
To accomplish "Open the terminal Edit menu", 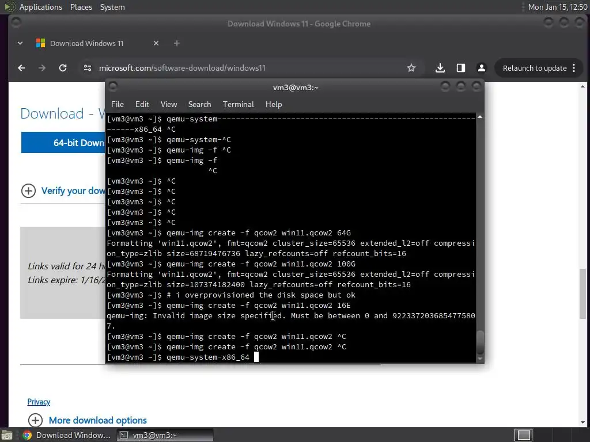I will tap(142, 104).
